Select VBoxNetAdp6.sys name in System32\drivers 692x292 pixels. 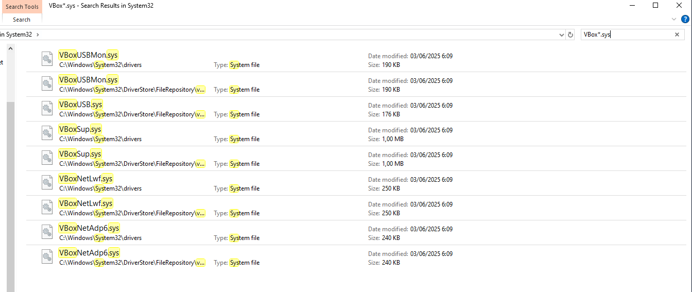tap(90, 228)
